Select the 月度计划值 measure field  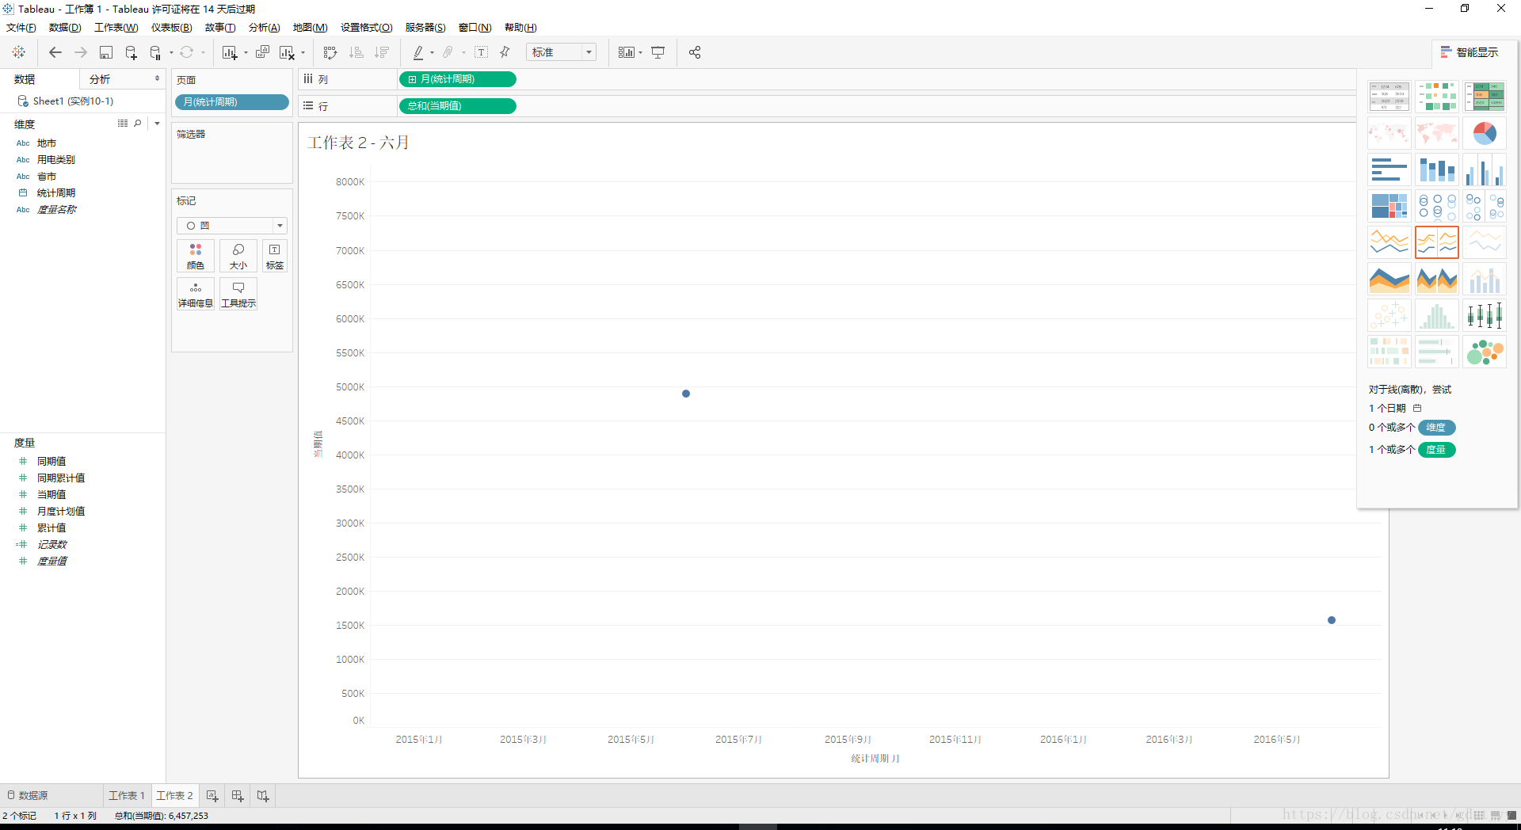[x=61, y=511]
